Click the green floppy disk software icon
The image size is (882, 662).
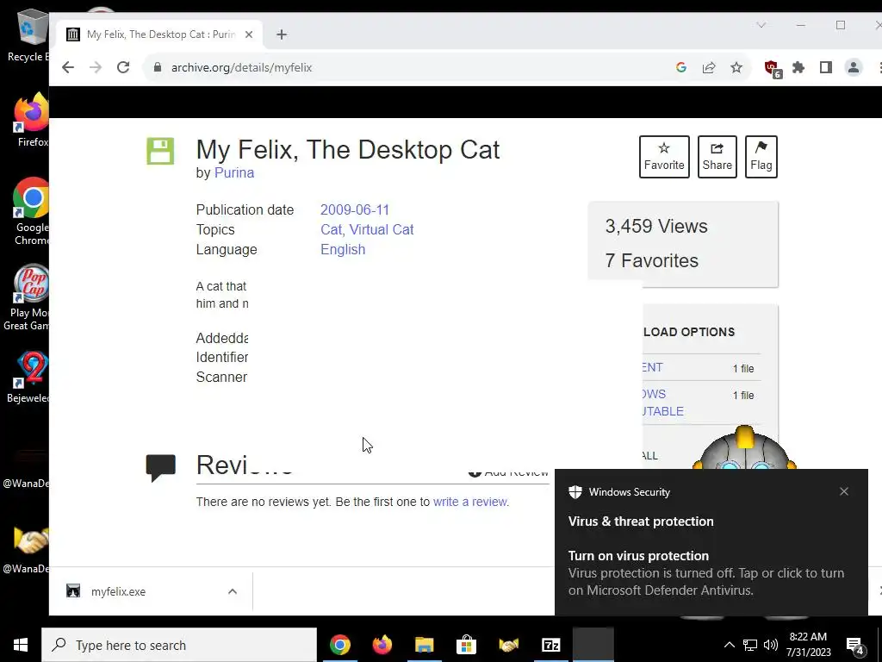click(x=160, y=151)
